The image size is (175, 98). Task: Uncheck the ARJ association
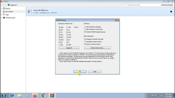60,35
